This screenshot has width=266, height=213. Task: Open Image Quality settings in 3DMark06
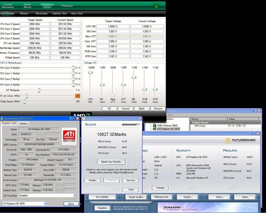[137, 197]
